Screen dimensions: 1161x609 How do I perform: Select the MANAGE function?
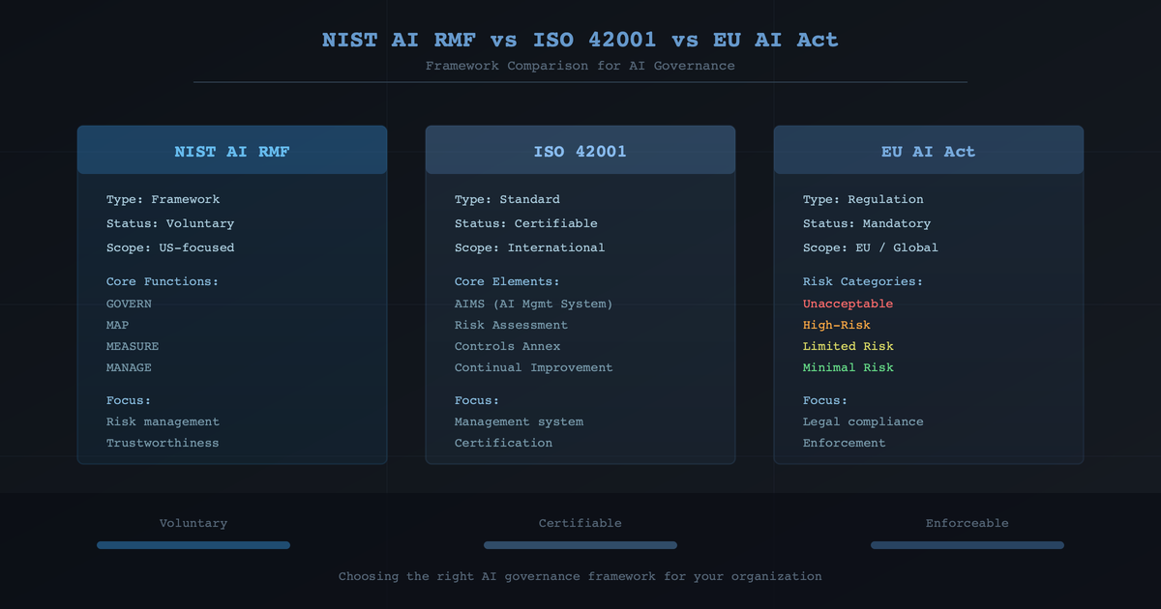click(129, 367)
